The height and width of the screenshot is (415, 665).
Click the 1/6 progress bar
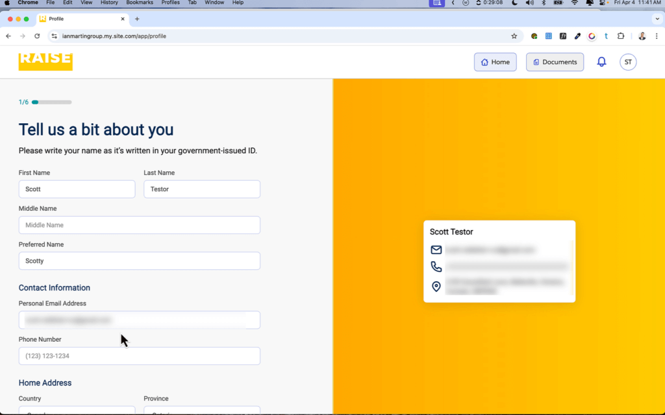click(x=52, y=102)
